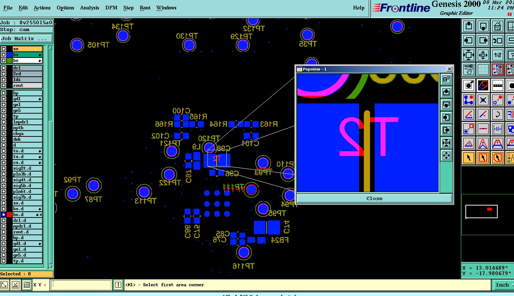
Task: Click the pan down view icon
Action: (x=483, y=26)
